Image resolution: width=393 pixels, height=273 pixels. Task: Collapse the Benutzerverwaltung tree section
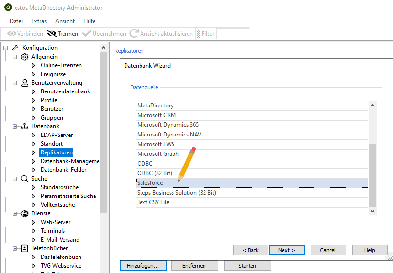coord(15,83)
